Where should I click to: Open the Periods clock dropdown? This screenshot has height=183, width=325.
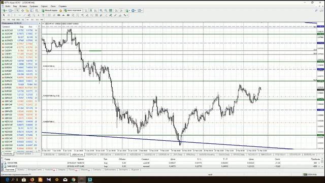pos(134,10)
